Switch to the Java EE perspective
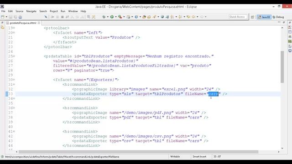 coord(264,17)
